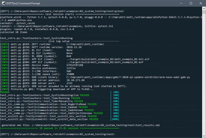The height and width of the screenshot is (138, 206).
Task: Click the 'test_TimerRunning PASSED' line
Action: [40, 98]
